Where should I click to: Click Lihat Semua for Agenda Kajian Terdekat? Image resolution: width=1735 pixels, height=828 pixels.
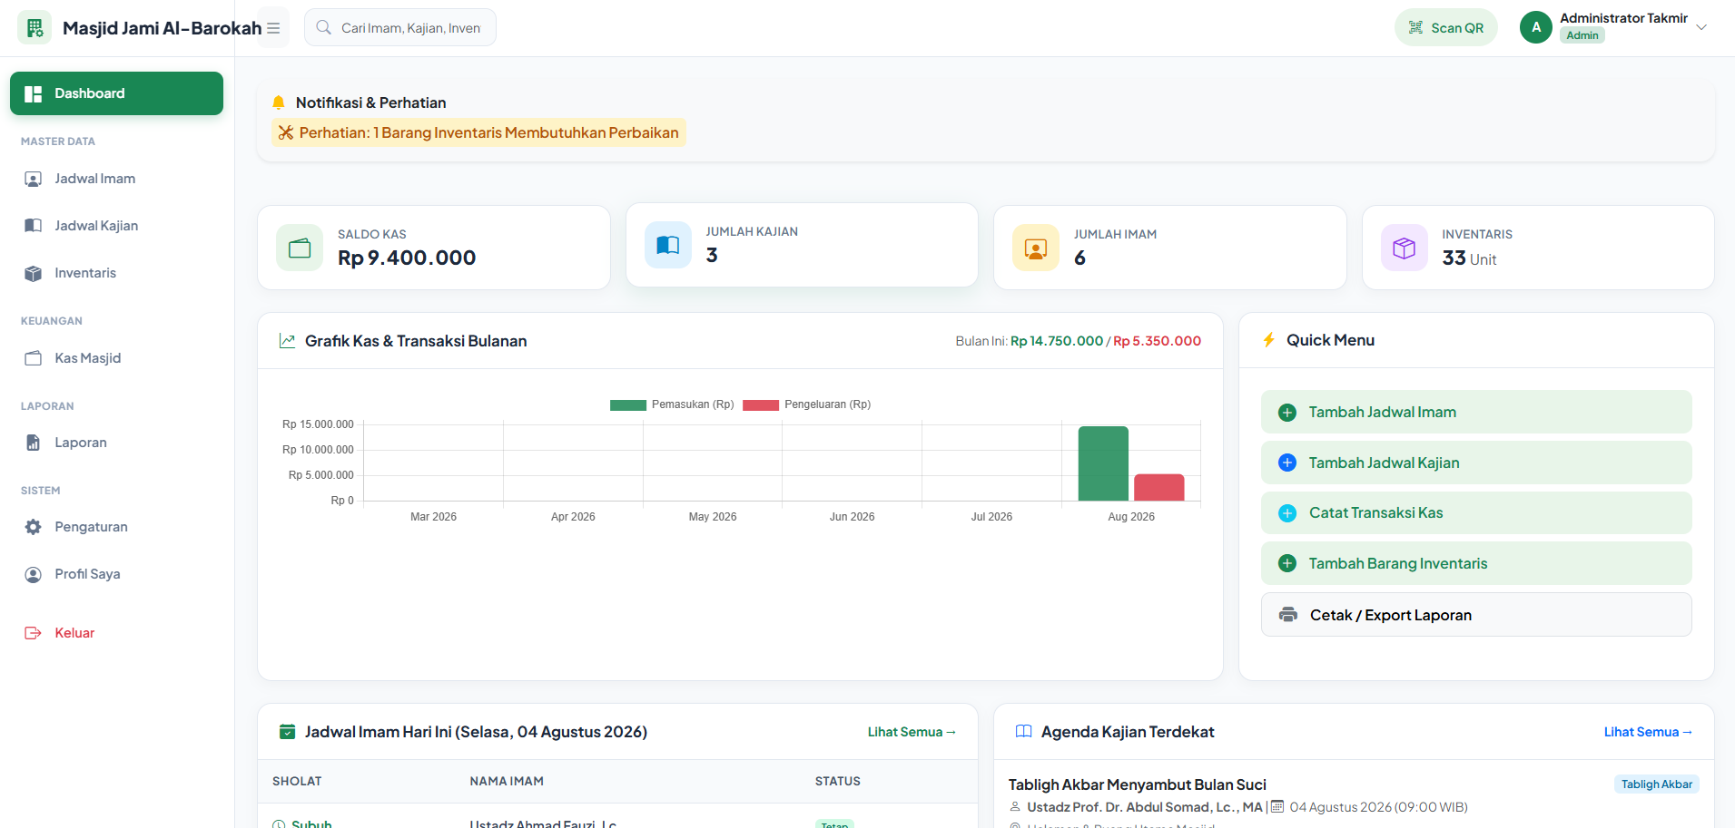1648,732
